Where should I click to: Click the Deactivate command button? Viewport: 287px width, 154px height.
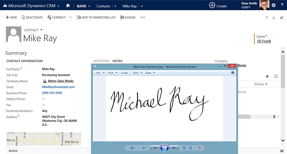click(x=32, y=17)
